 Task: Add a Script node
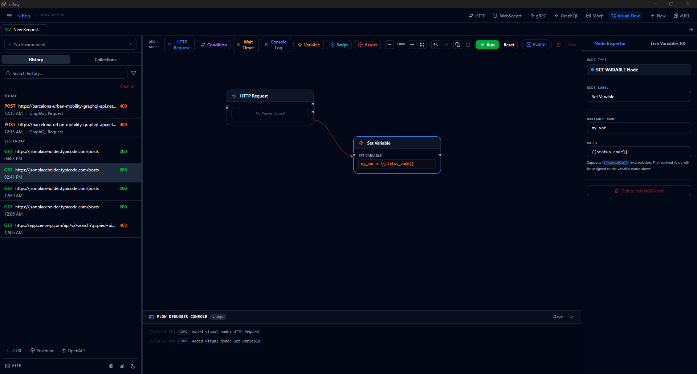(x=339, y=45)
